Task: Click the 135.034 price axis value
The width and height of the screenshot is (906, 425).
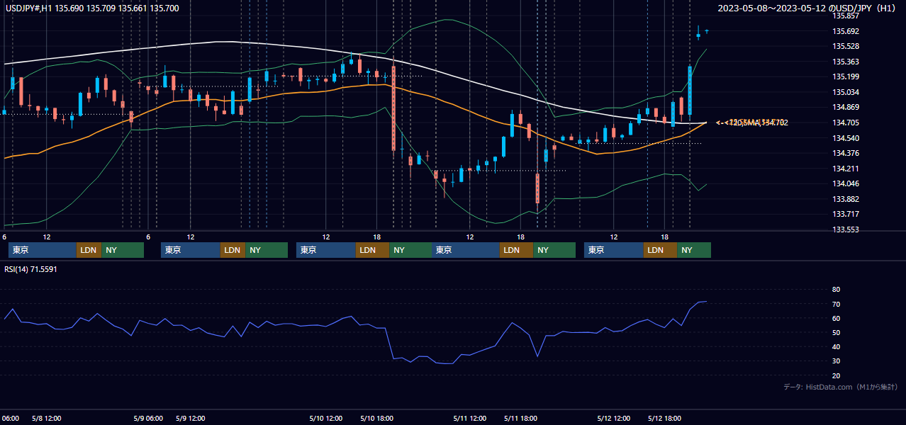Action: tap(845, 92)
